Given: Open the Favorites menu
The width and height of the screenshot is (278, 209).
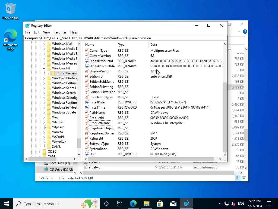Looking at the screenshot, I should pos(60,32).
